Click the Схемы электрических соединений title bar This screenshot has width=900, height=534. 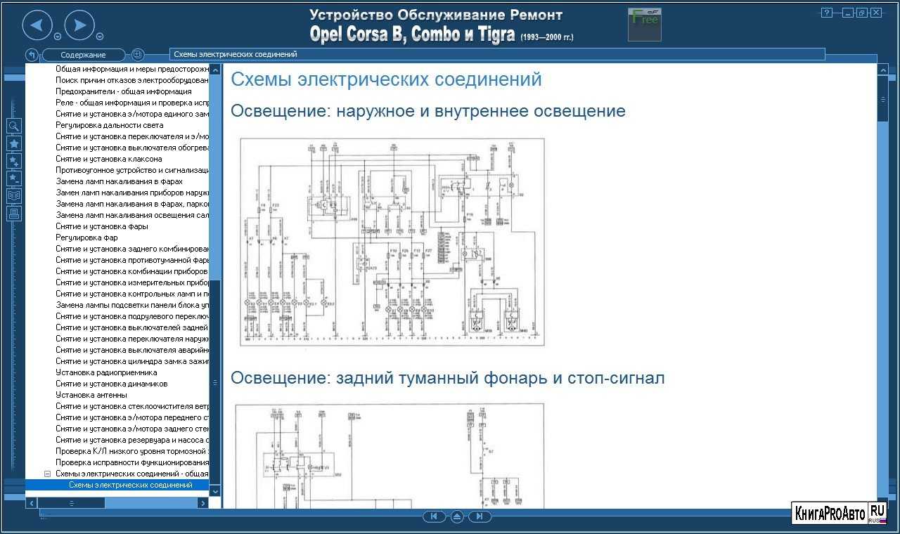pos(497,54)
